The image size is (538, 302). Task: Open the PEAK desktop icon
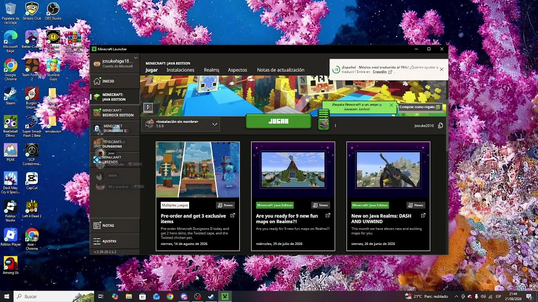pos(11,153)
